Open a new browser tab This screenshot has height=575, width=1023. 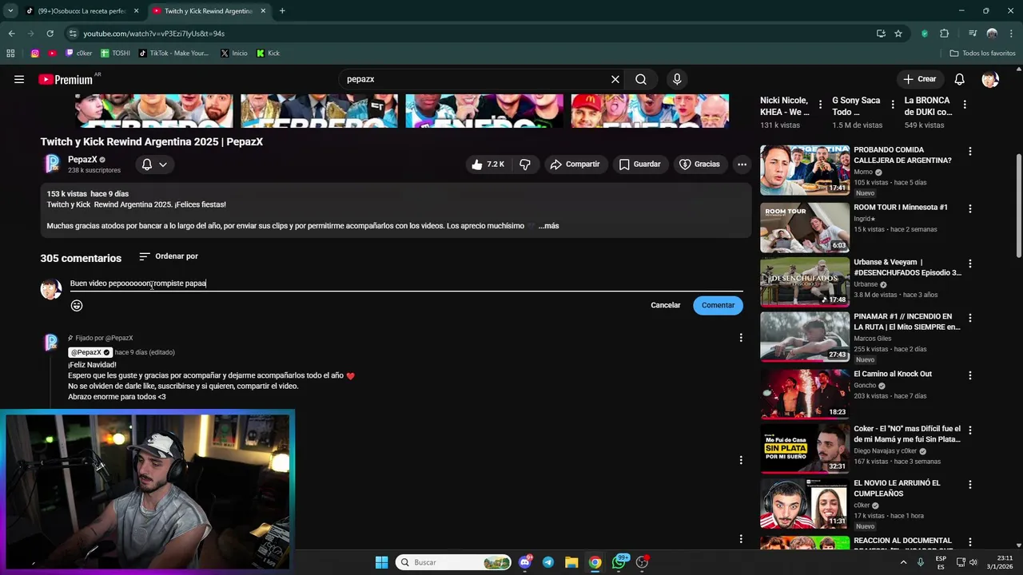point(282,11)
